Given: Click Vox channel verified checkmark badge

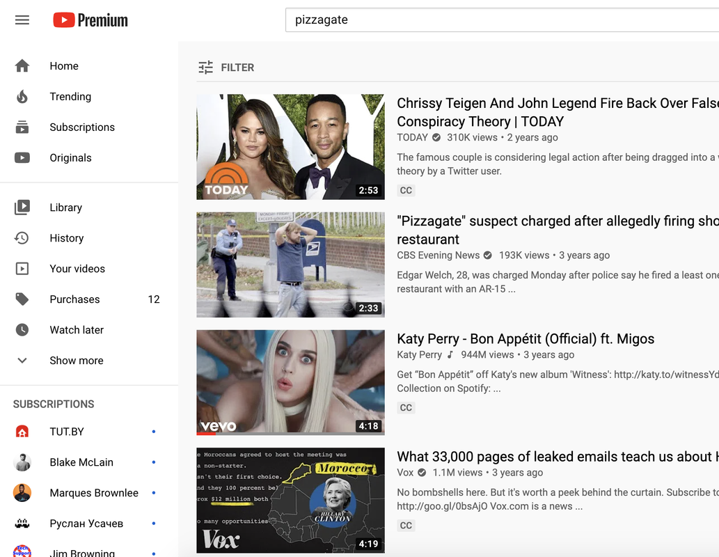Looking at the screenshot, I should point(422,473).
